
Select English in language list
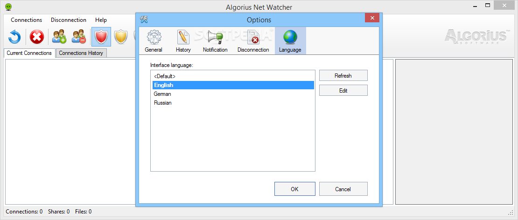tap(233, 85)
